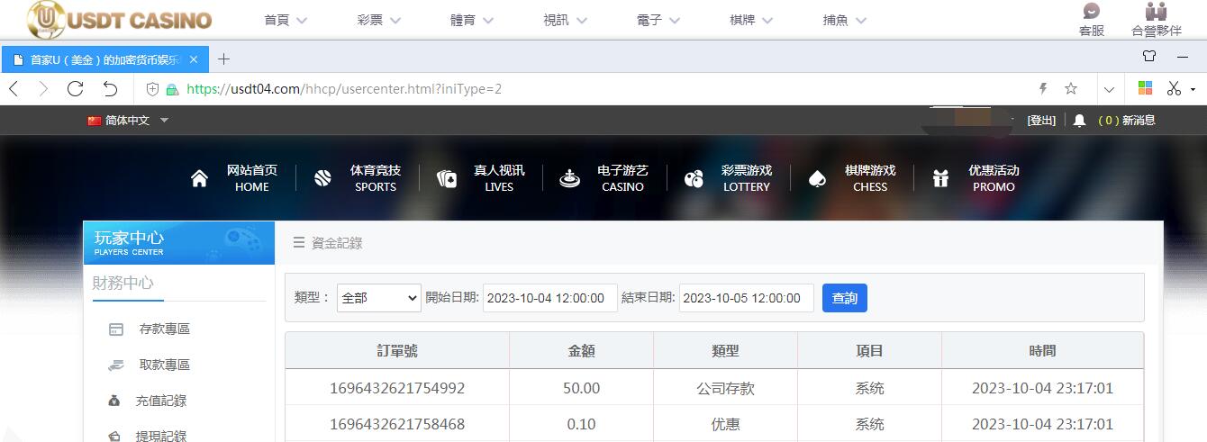Click the shield security icon in address bar
The width and height of the screenshot is (1207, 442).
pos(152,89)
